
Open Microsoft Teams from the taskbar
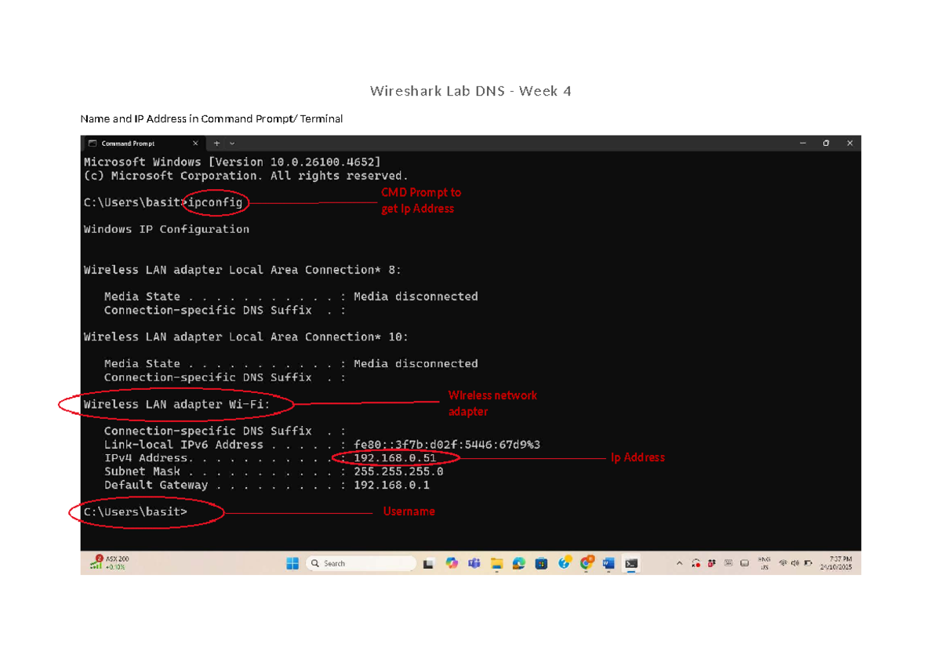474,563
